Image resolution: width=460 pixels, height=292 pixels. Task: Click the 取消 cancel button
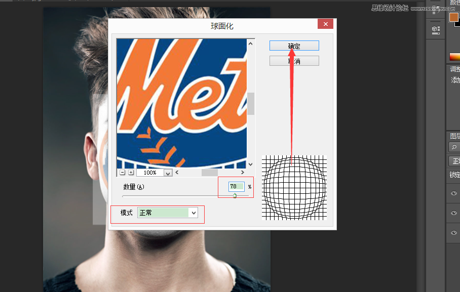click(294, 61)
